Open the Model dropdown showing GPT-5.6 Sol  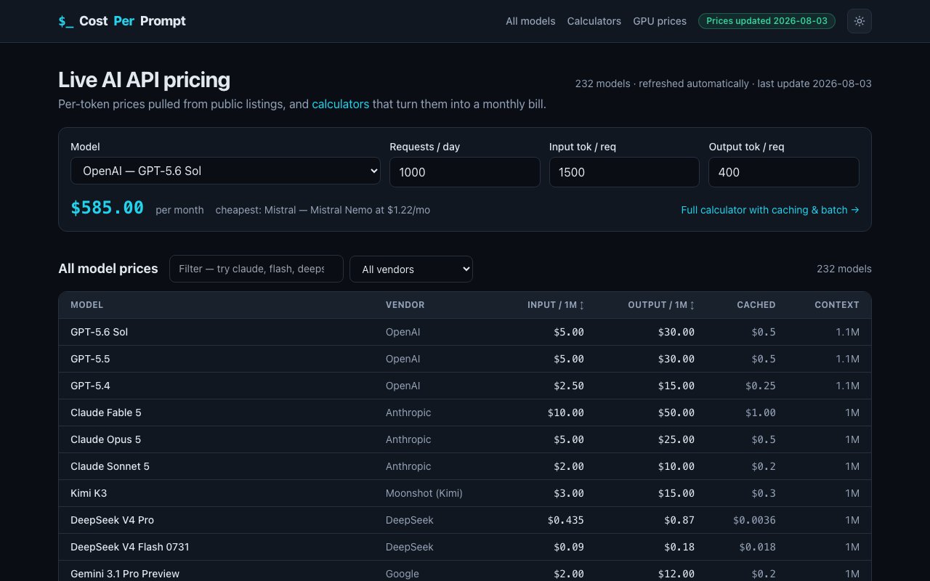tap(225, 171)
